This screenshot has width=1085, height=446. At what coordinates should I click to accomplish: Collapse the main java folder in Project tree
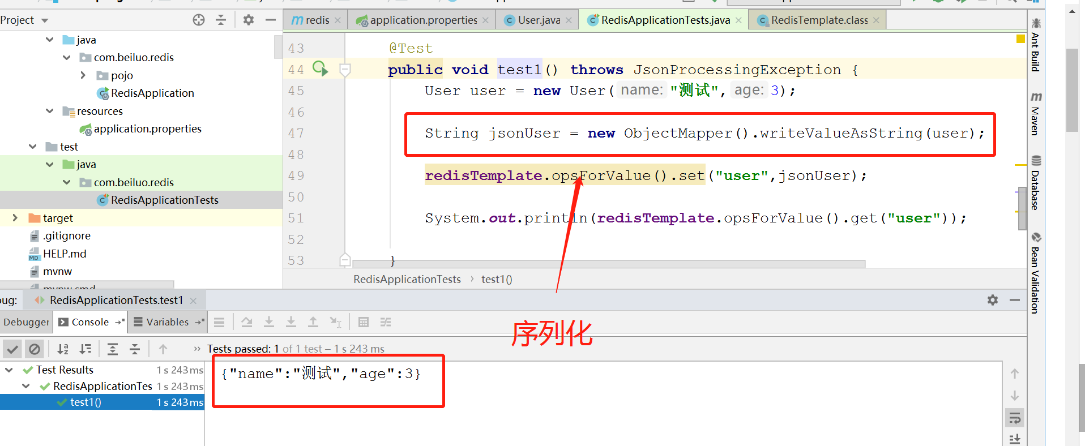[x=50, y=40]
